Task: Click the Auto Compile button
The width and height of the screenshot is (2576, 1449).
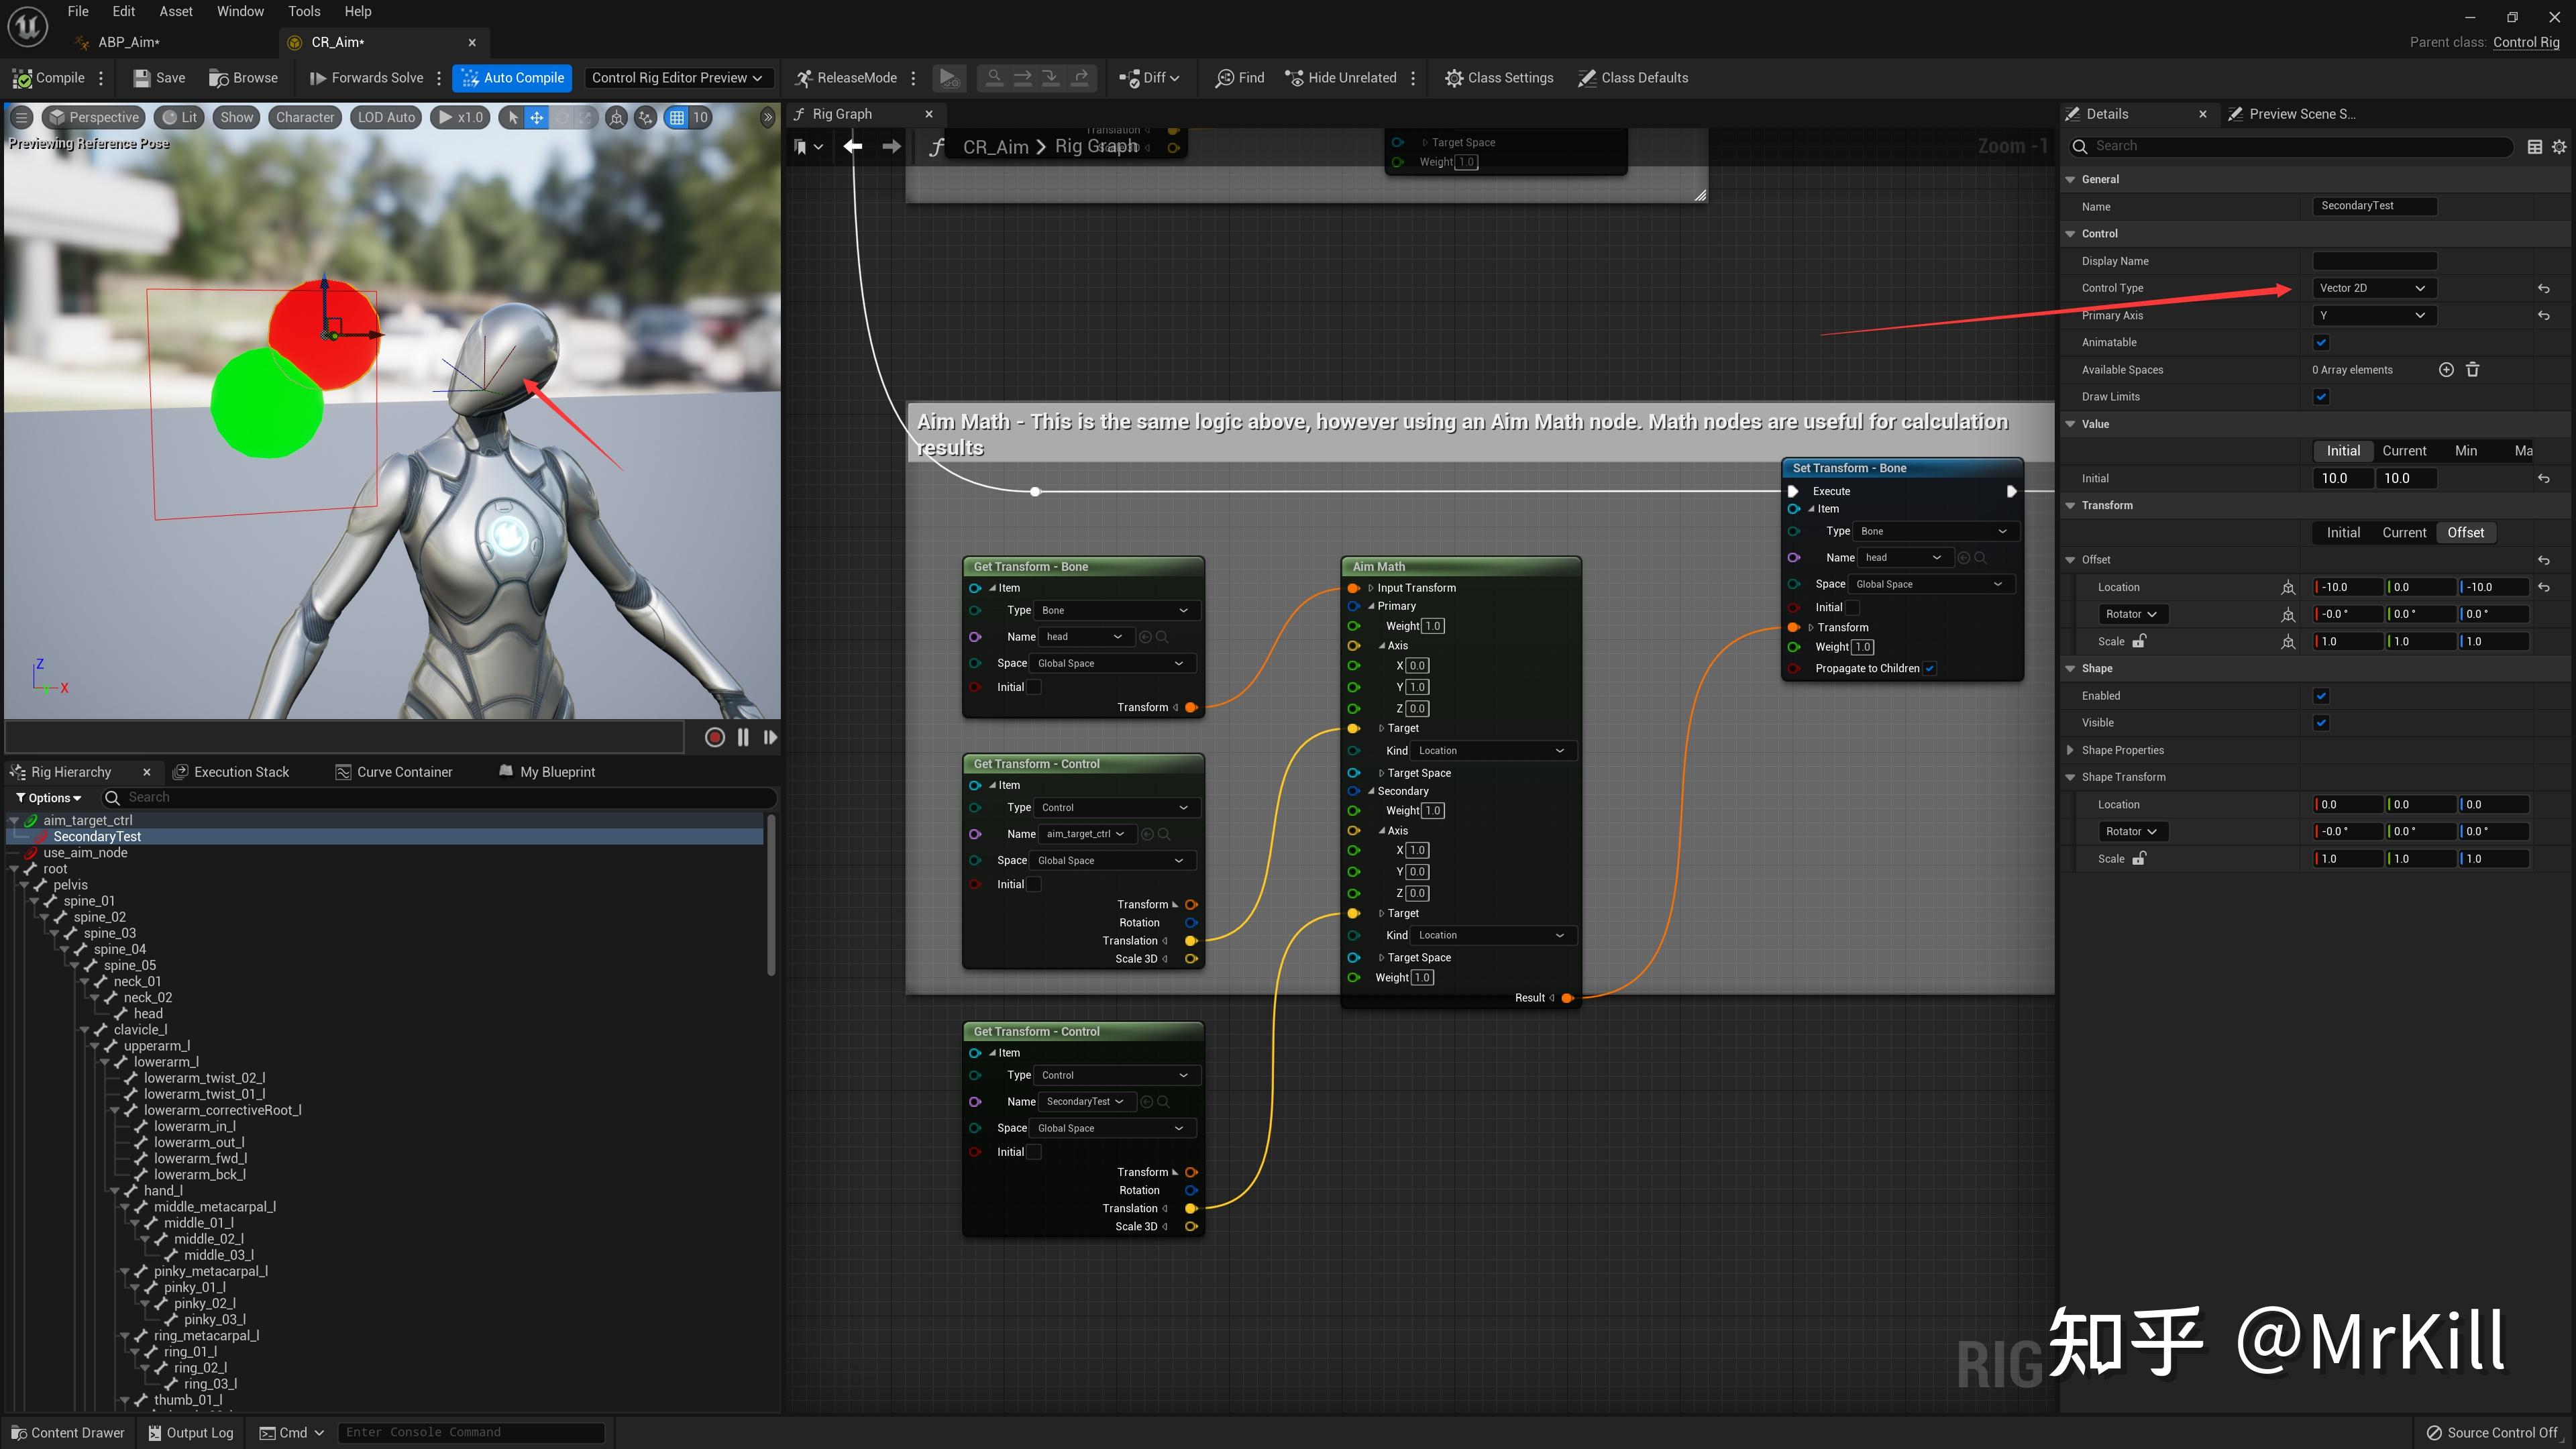Action: (x=512, y=78)
